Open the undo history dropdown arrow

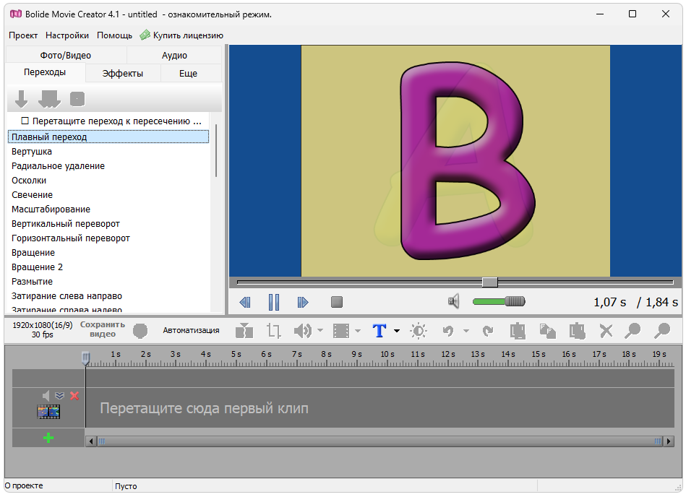pyautogui.click(x=466, y=331)
